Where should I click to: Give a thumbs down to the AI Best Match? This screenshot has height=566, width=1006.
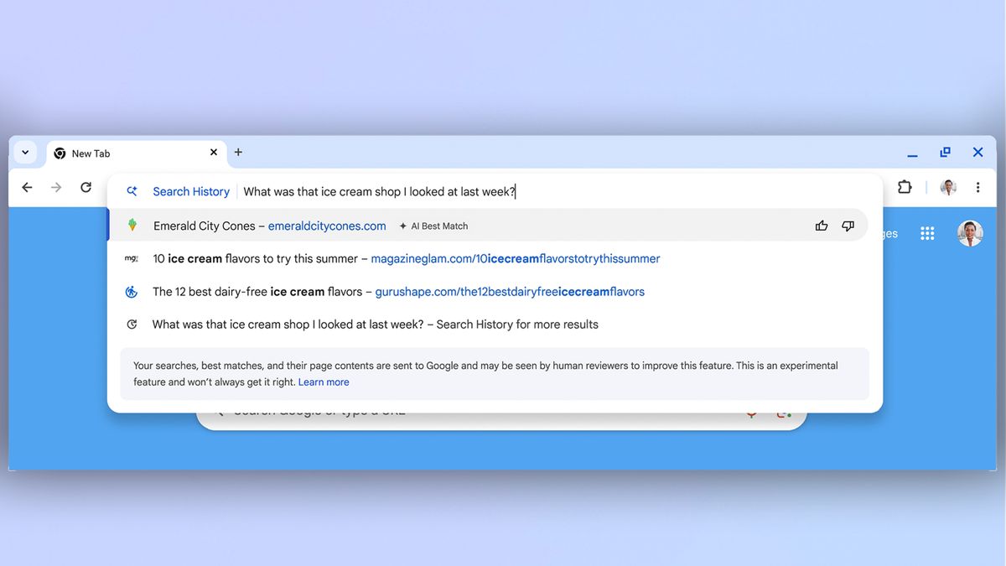pyautogui.click(x=848, y=225)
